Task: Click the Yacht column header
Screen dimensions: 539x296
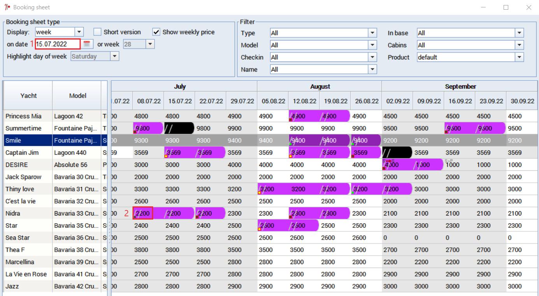Action: (28, 96)
